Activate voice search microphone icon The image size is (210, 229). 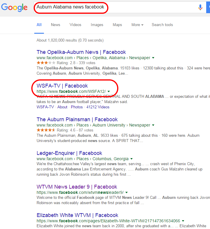200,7
